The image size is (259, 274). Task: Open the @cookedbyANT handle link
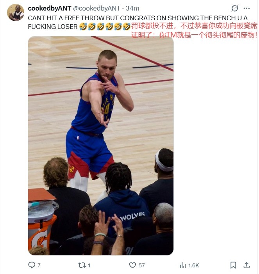coord(96,8)
